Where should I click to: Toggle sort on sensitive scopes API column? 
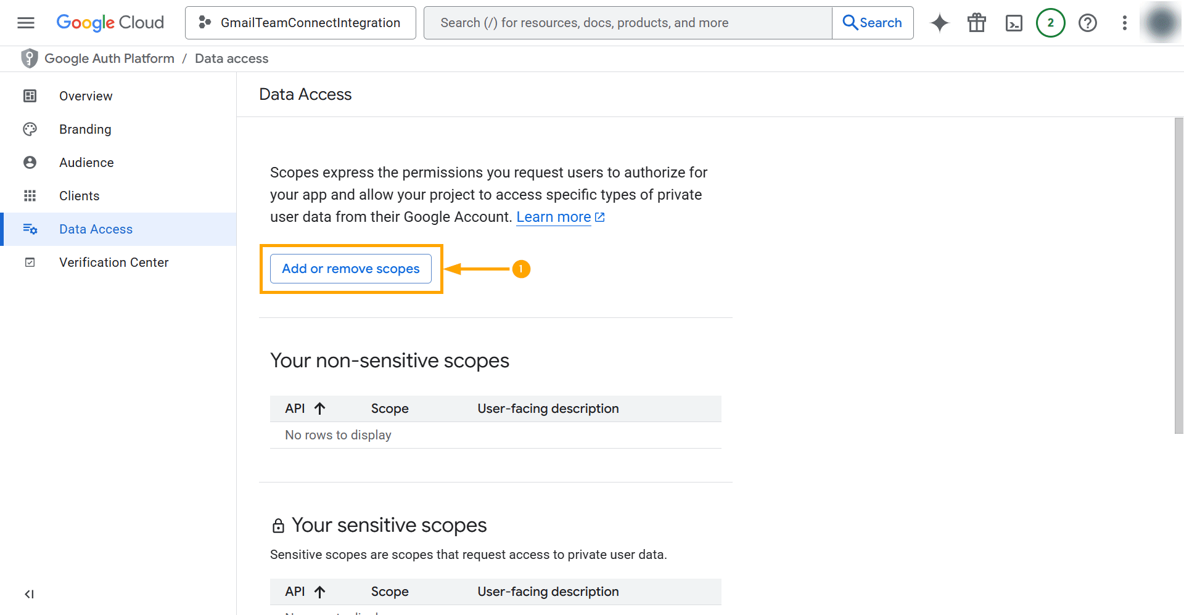click(320, 591)
